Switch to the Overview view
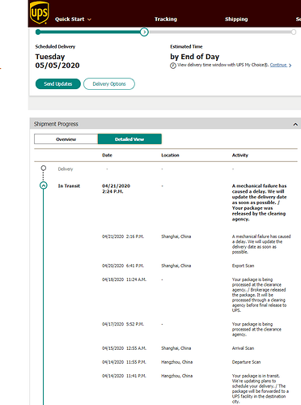 point(66,139)
